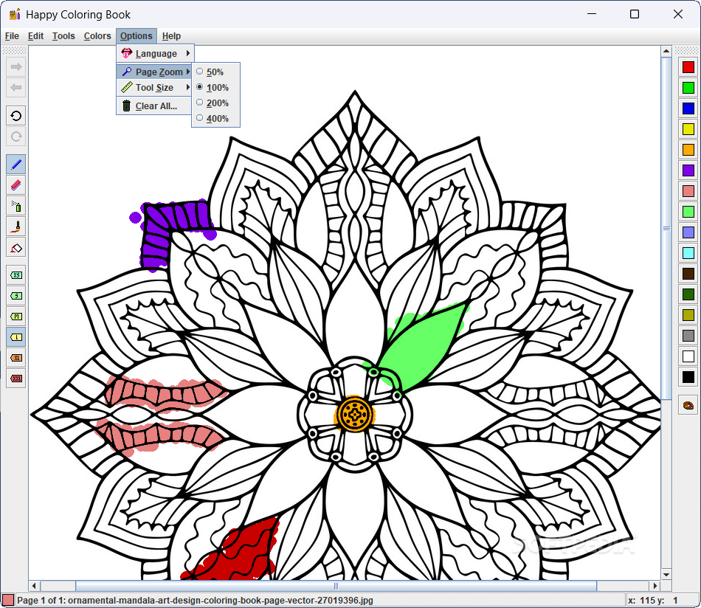701x608 pixels.
Task: Click the Redo icon in the left toolbar
Action: (16, 137)
